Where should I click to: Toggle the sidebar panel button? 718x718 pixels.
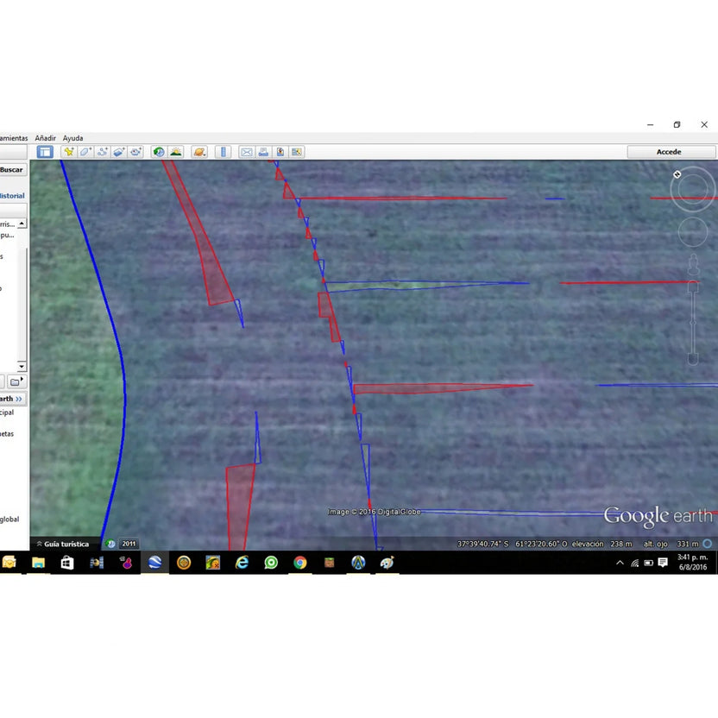click(45, 152)
